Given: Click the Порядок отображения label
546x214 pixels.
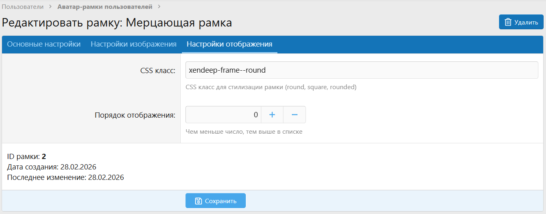Looking at the screenshot, I should click(135, 115).
